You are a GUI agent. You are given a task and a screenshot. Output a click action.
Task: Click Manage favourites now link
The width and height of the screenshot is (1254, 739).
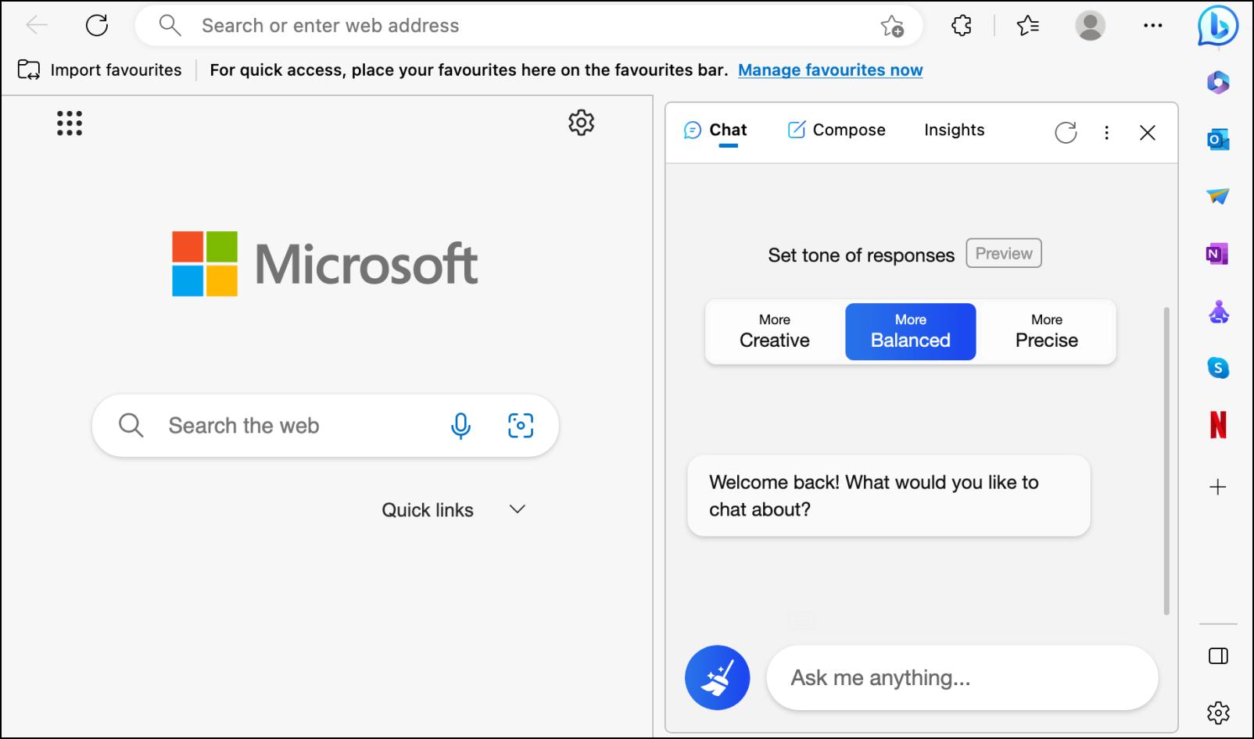830,70
